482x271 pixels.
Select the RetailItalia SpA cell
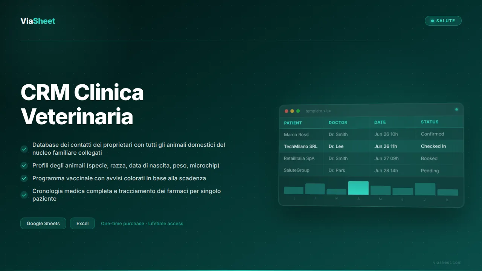point(299,158)
